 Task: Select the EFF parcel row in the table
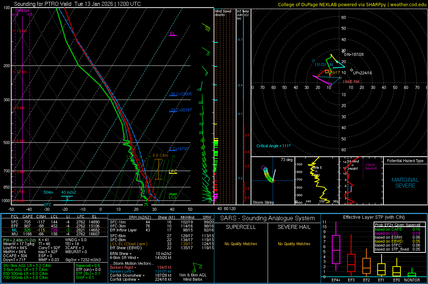[55, 226]
